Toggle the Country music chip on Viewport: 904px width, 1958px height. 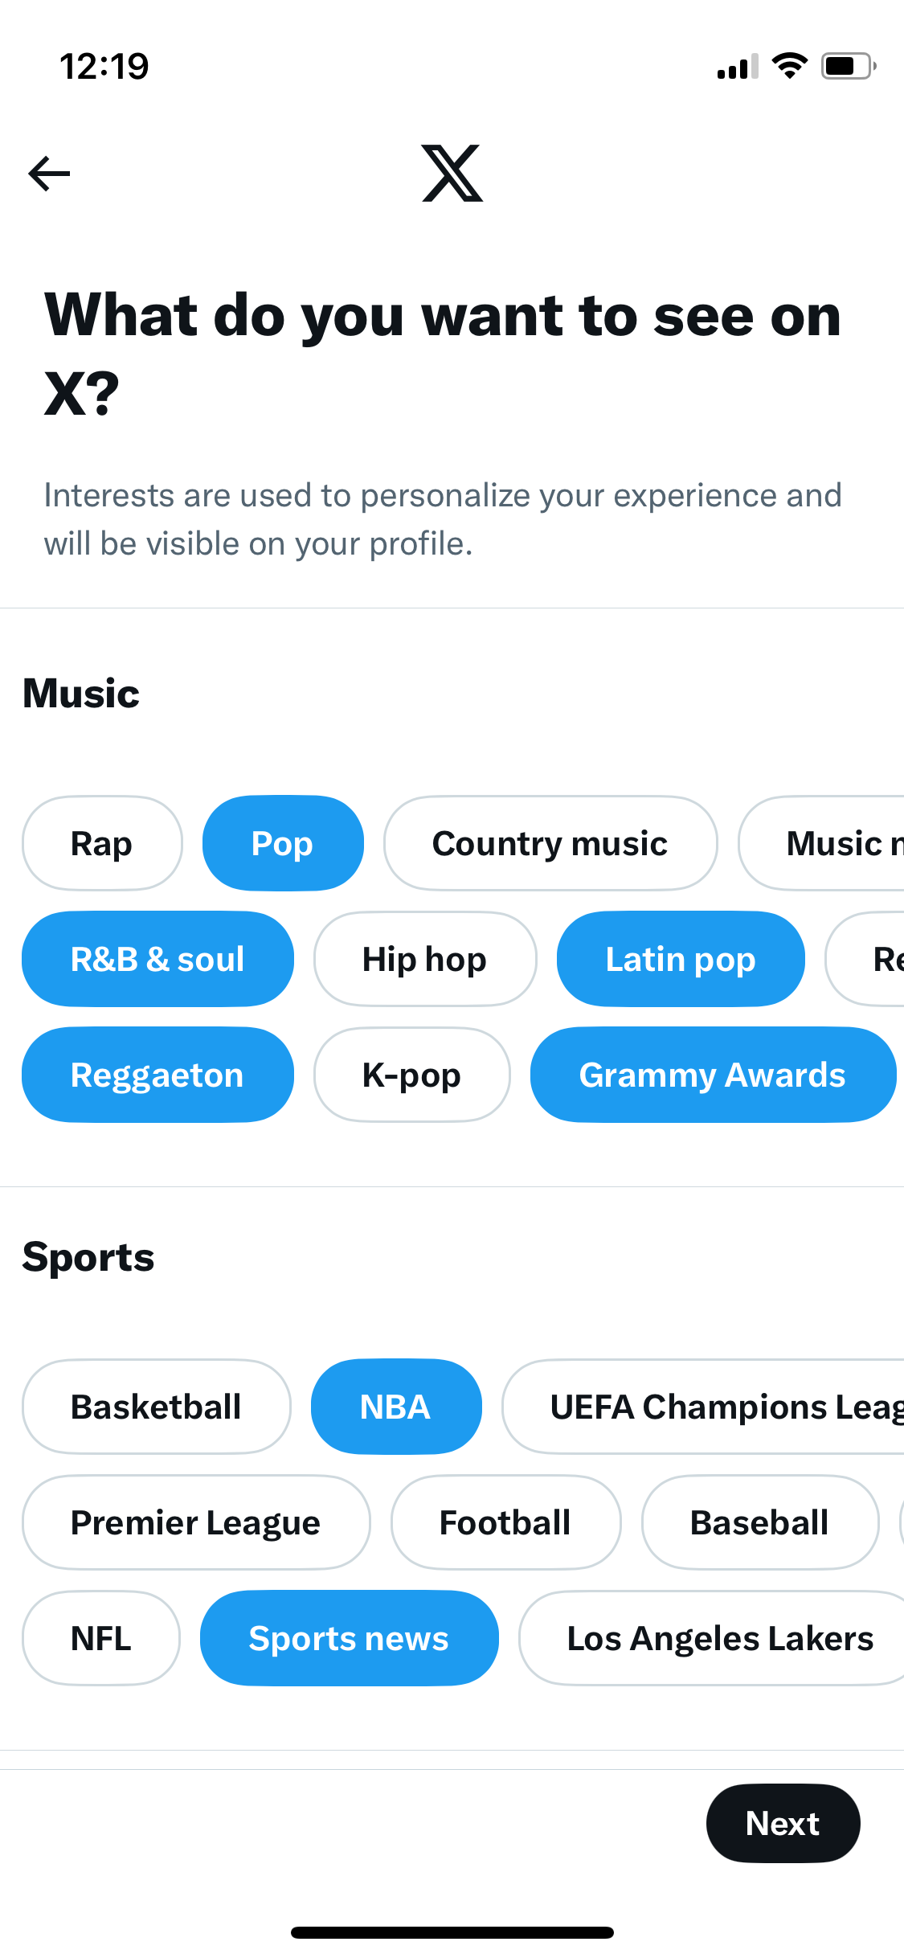coord(550,843)
